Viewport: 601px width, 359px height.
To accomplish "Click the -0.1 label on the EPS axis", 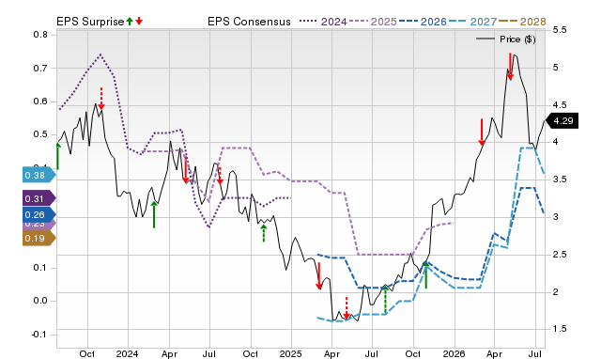I will click(x=39, y=334).
